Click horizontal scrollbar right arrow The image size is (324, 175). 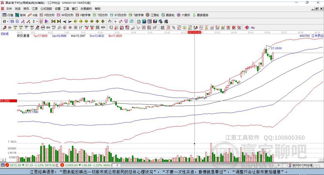click(x=278, y=165)
